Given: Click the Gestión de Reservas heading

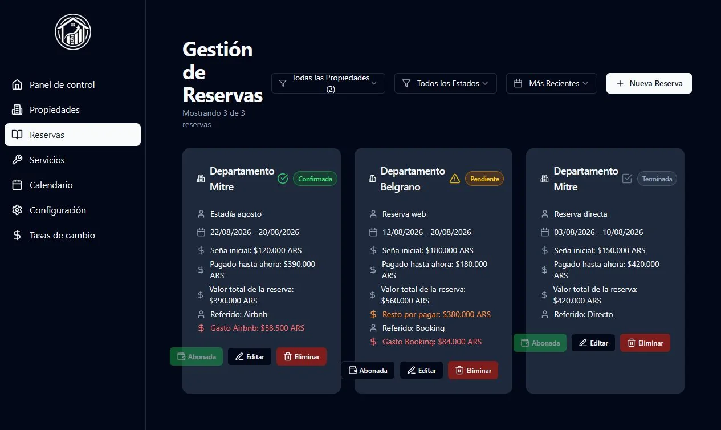Looking at the screenshot, I should [x=222, y=72].
